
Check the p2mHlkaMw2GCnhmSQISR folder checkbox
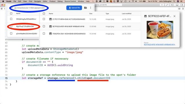[x=11, y=34]
